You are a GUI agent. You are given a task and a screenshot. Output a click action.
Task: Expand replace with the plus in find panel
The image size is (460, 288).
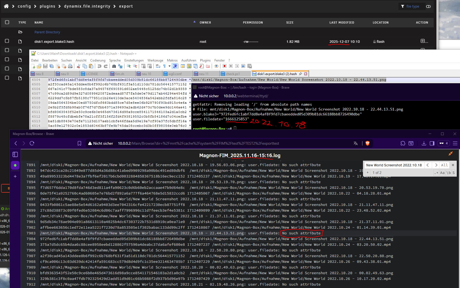pos(368,173)
